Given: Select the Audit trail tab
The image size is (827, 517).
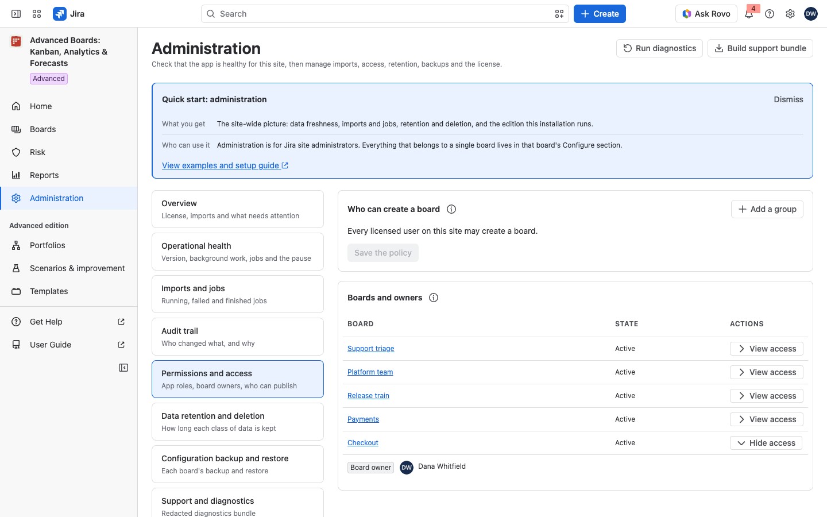Looking at the screenshot, I should [x=238, y=337].
